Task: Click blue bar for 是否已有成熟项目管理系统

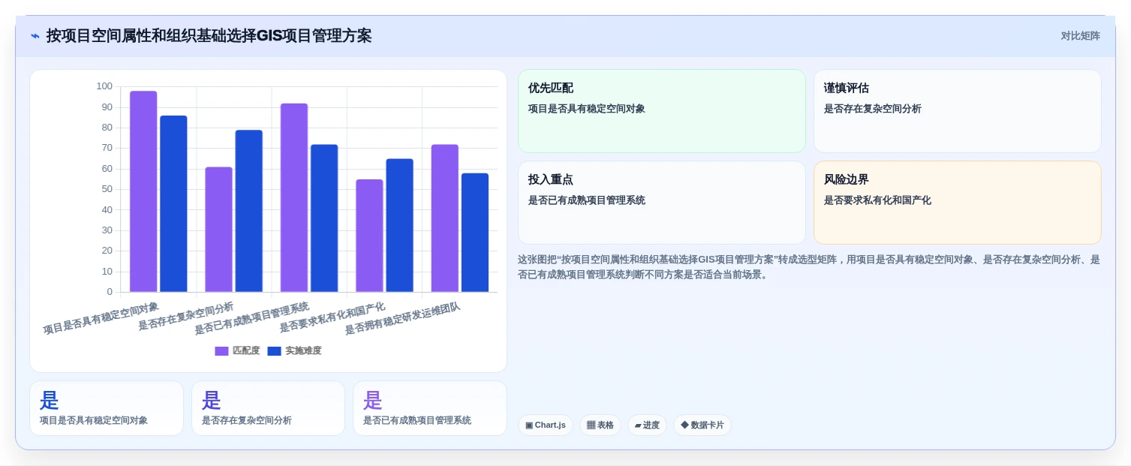Action: [x=324, y=218]
